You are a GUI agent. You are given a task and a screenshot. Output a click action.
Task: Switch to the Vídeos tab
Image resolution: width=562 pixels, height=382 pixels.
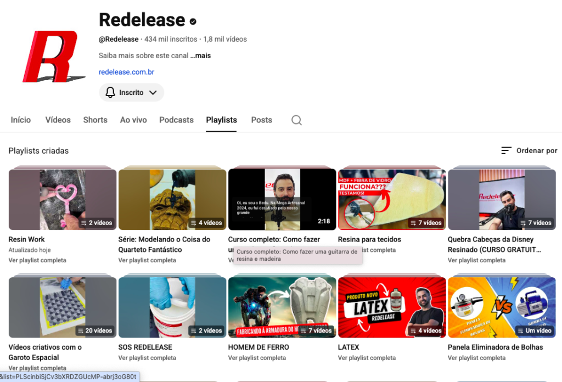58,120
